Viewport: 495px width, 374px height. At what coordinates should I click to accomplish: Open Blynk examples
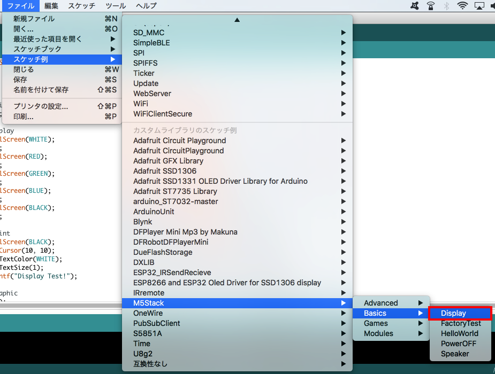(237, 222)
